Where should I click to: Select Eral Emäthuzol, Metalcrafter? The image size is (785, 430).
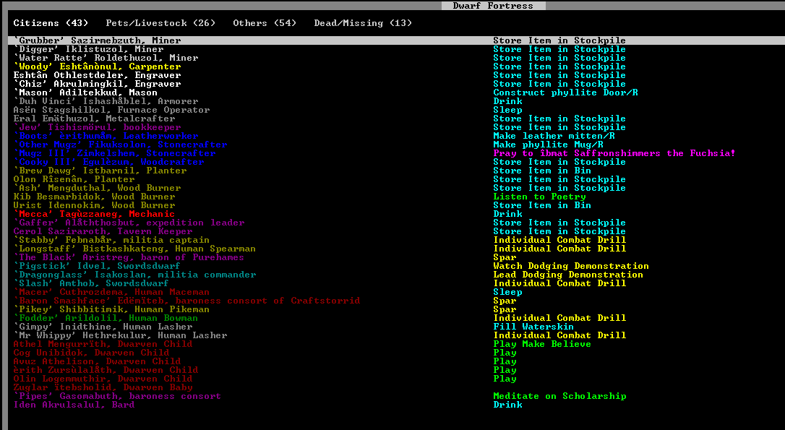pyautogui.click(x=94, y=119)
